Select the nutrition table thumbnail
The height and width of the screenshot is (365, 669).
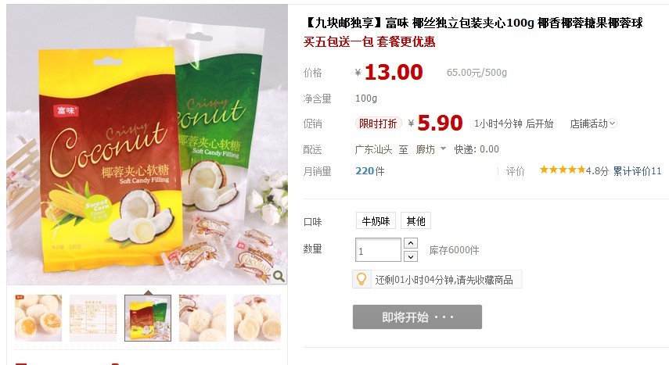tap(93, 317)
